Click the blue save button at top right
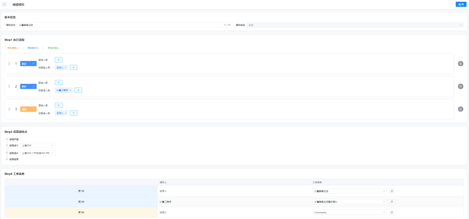 [x=461, y=4]
